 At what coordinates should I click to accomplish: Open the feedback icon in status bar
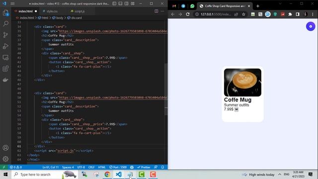(156, 167)
